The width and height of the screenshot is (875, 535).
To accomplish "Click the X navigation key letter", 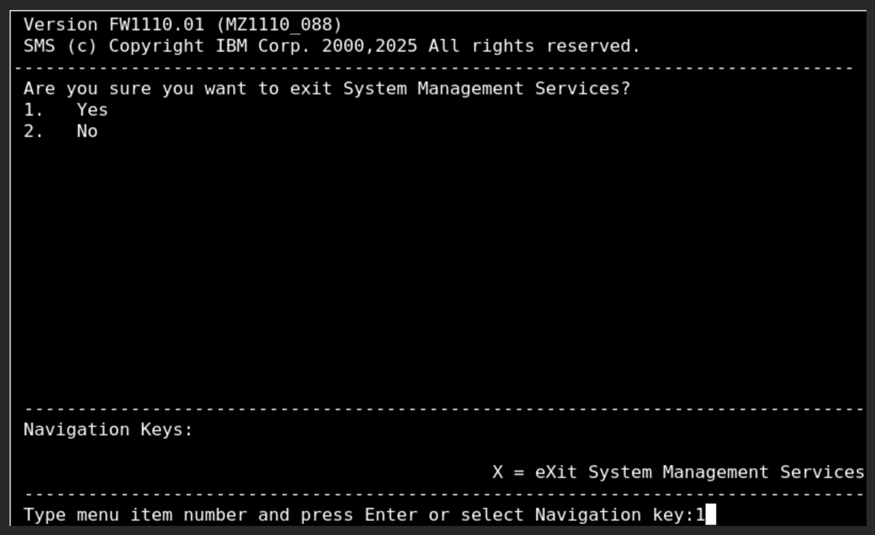I will [x=497, y=472].
